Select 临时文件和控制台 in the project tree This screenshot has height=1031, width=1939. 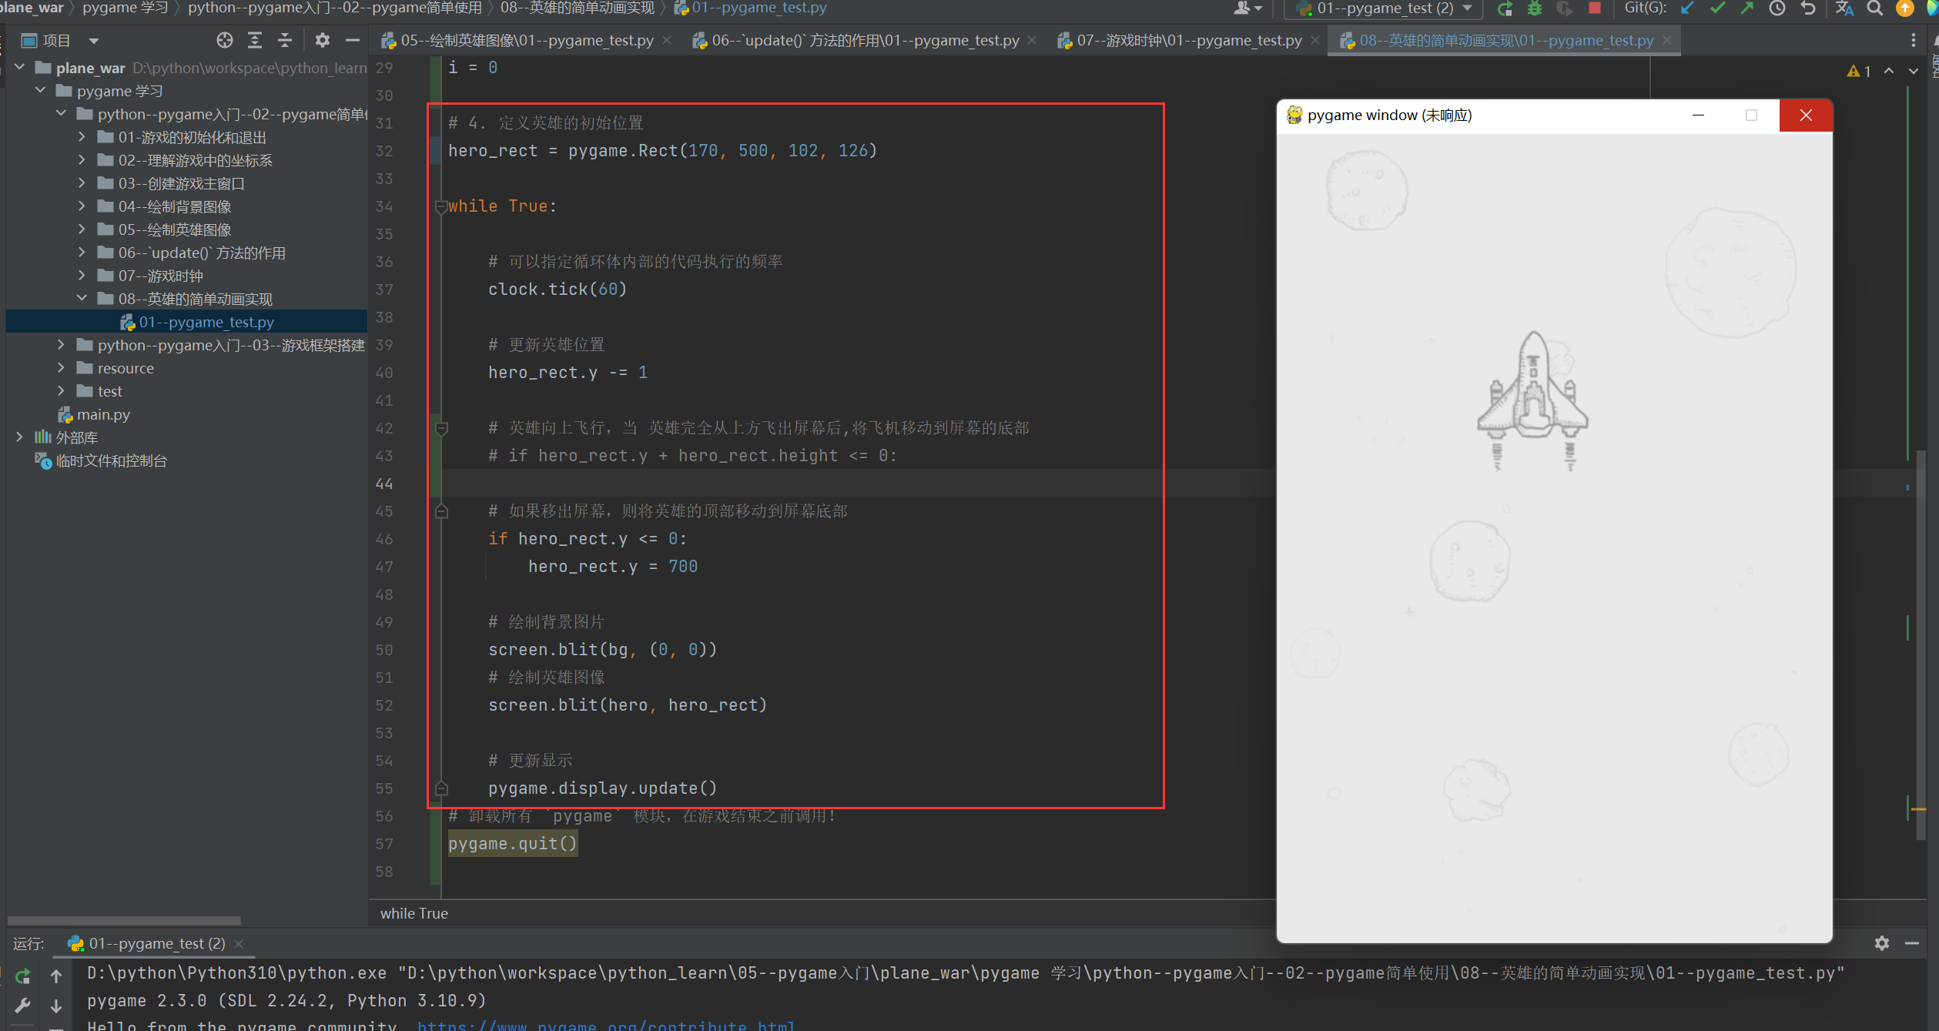[x=111, y=460]
